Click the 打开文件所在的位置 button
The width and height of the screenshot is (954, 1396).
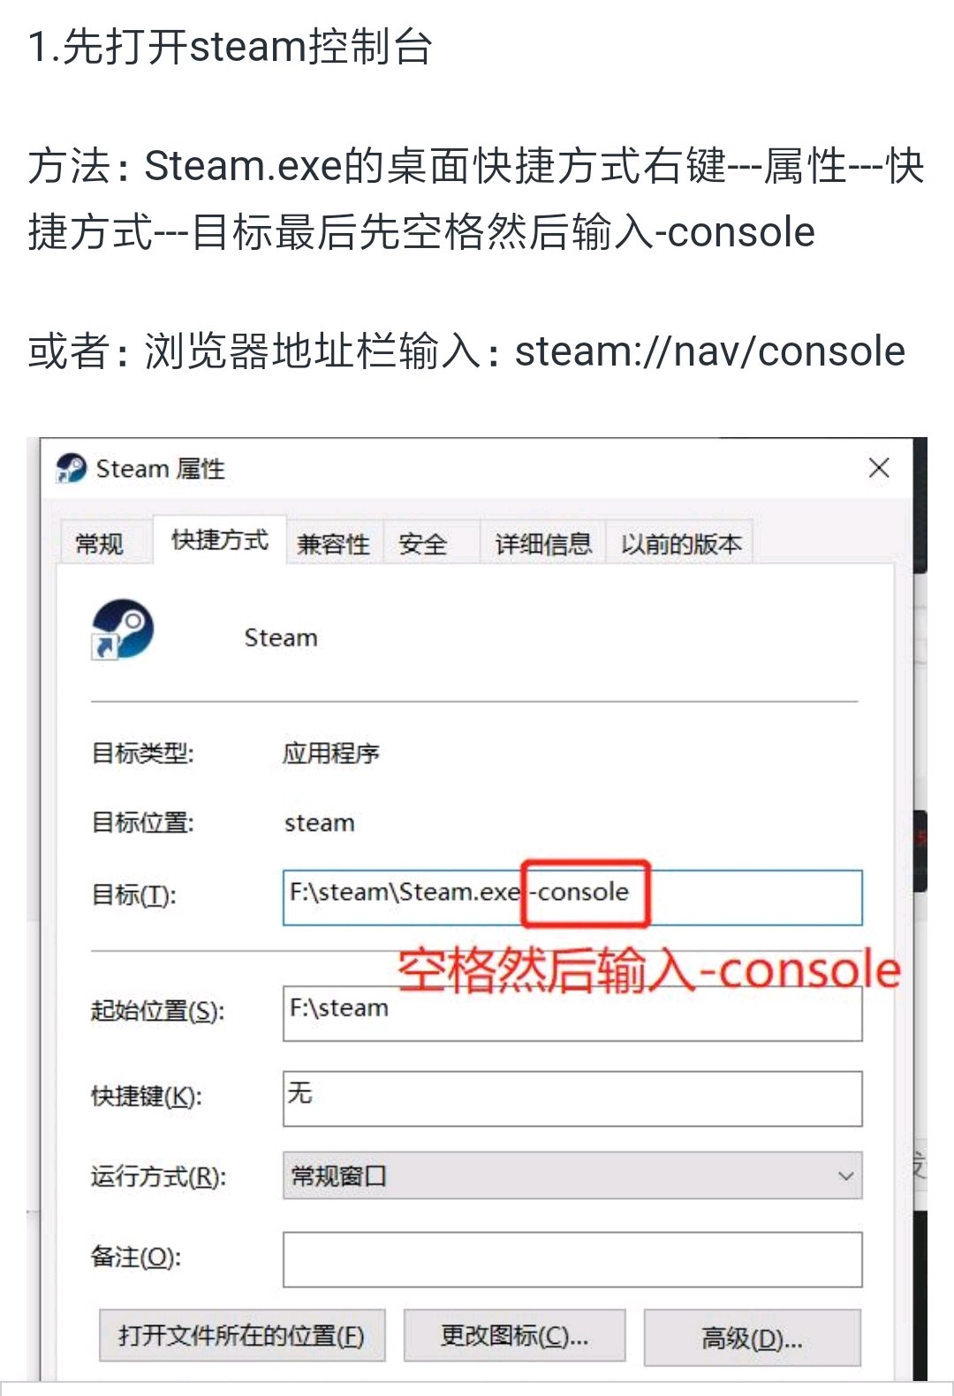[242, 1336]
